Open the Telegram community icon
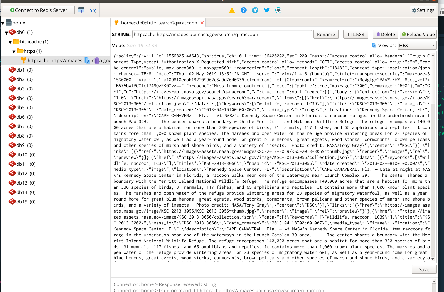444x292 pixels. (x=255, y=10)
